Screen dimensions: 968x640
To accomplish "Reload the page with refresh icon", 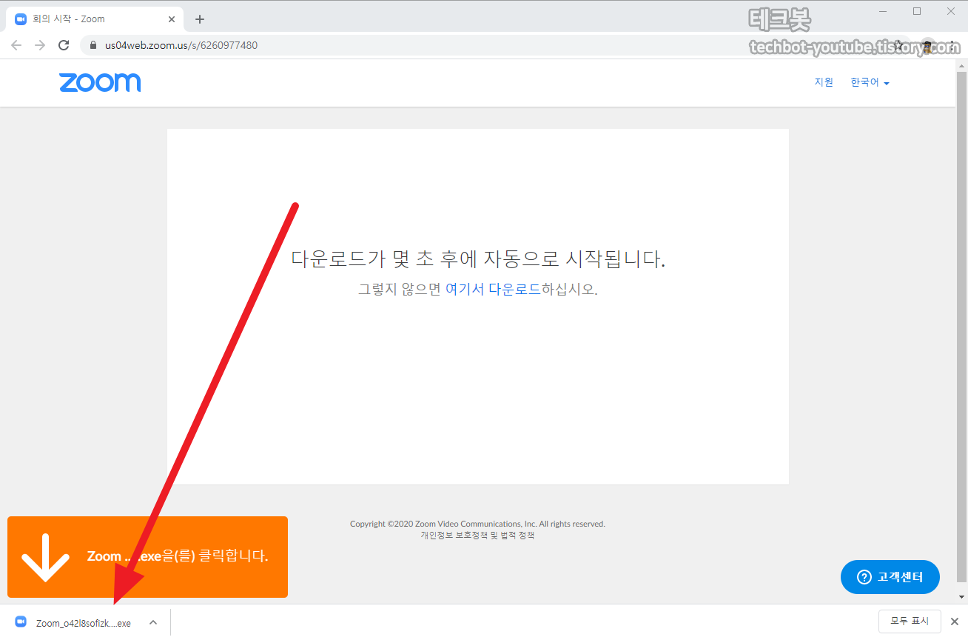I will coord(64,45).
